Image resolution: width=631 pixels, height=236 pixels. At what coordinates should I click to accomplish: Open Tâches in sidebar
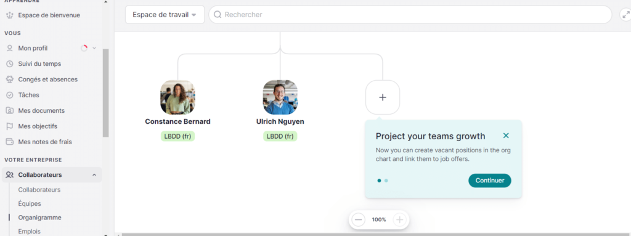pos(28,96)
